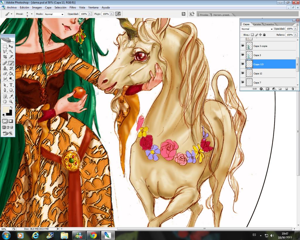The height and width of the screenshot is (240, 300).
Task: Switch to Canales tab
Action: click(x=257, y=24)
